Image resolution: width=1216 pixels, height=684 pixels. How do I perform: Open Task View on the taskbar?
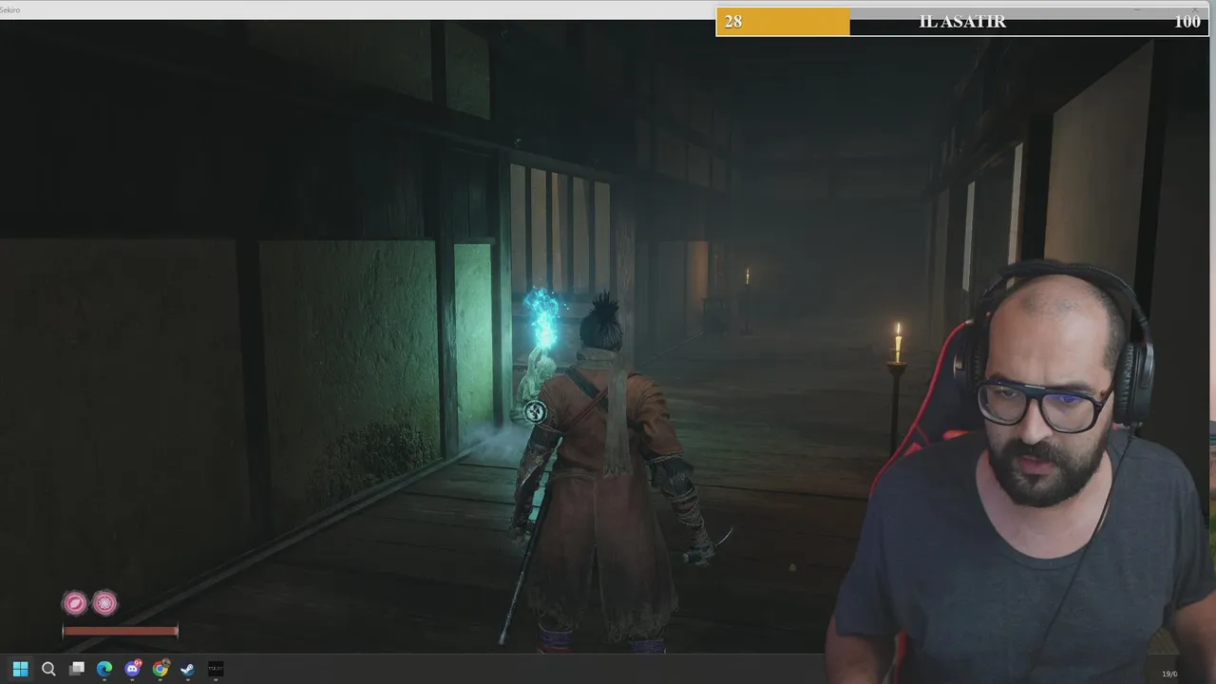(x=77, y=669)
